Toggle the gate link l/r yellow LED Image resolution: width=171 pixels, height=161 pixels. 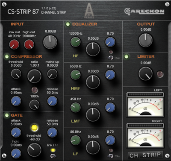coord(53,150)
